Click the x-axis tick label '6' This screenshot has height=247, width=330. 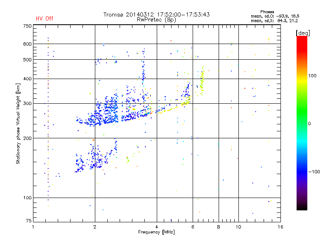pyautogui.click(x=193, y=227)
